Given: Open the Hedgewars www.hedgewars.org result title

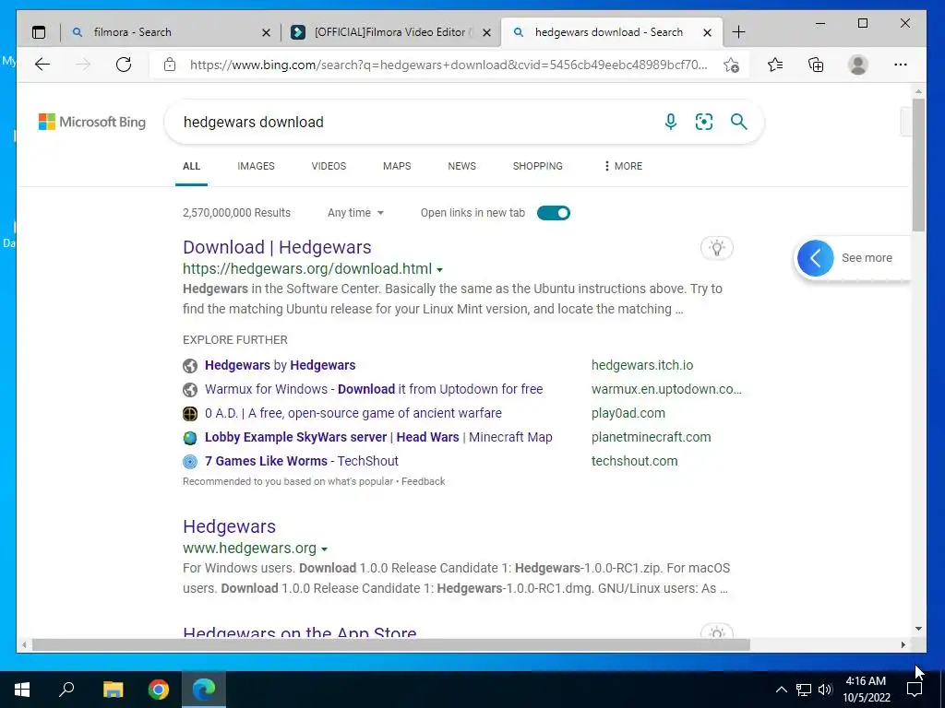Looking at the screenshot, I should tap(229, 526).
